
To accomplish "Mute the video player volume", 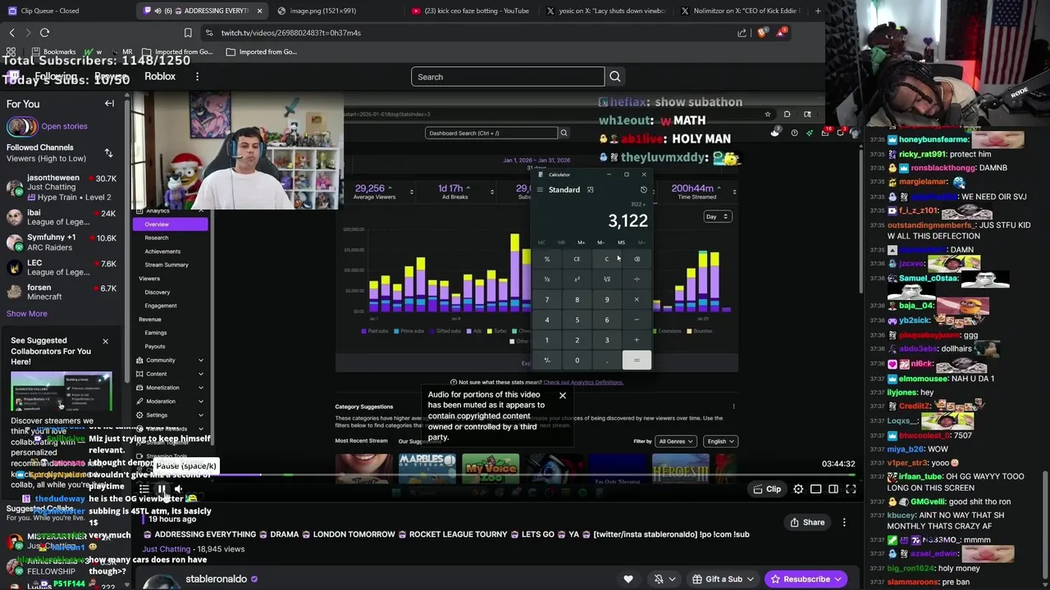I will click(178, 489).
